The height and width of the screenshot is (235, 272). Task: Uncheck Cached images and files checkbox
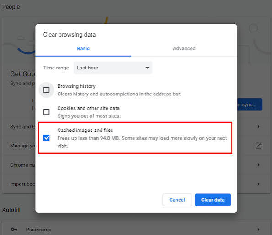[x=46, y=138]
